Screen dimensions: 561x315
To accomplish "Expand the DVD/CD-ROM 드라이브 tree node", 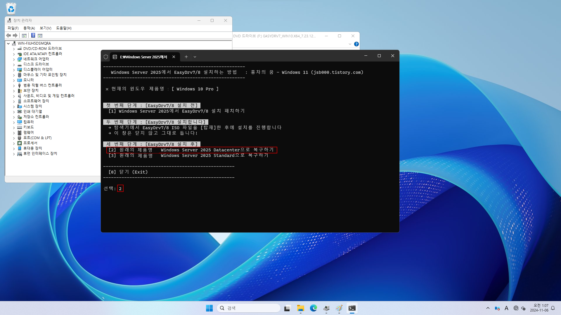I will (14, 49).
